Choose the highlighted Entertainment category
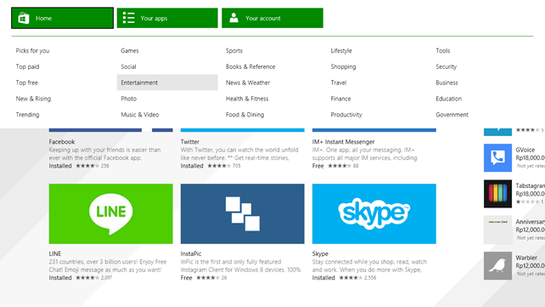Image resolution: width=545 pixels, height=307 pixels. (x=167, y=82)
